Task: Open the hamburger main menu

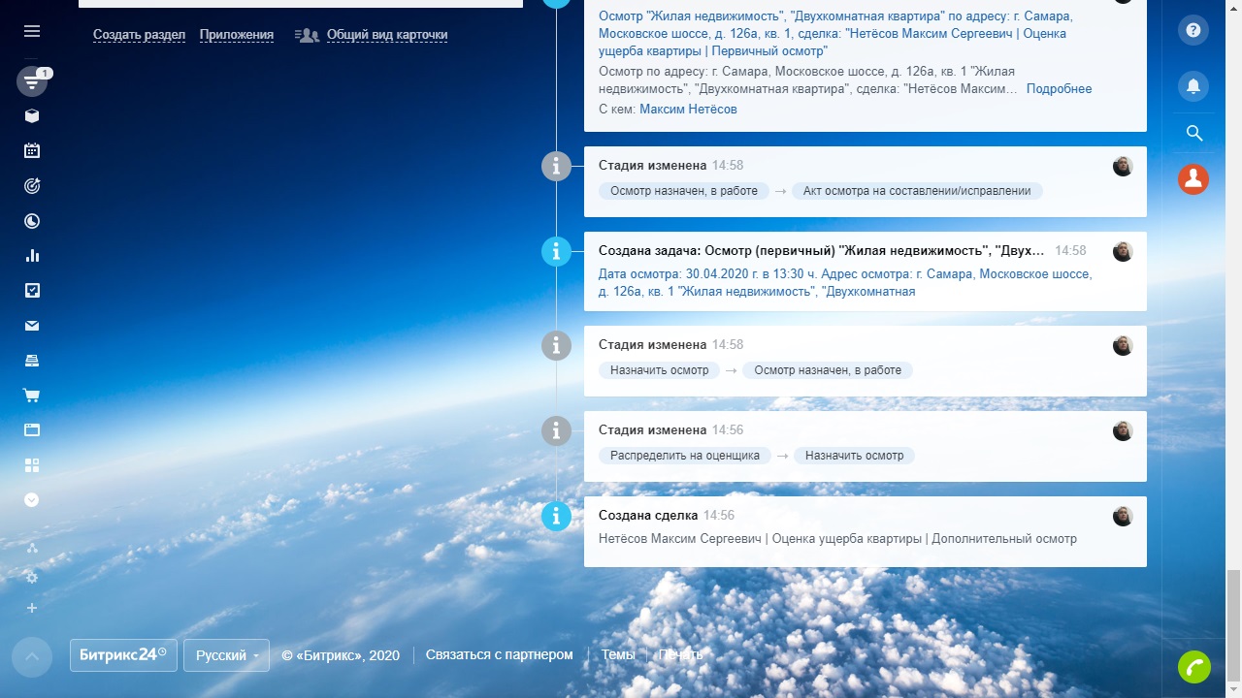Action: click(32, 31)
